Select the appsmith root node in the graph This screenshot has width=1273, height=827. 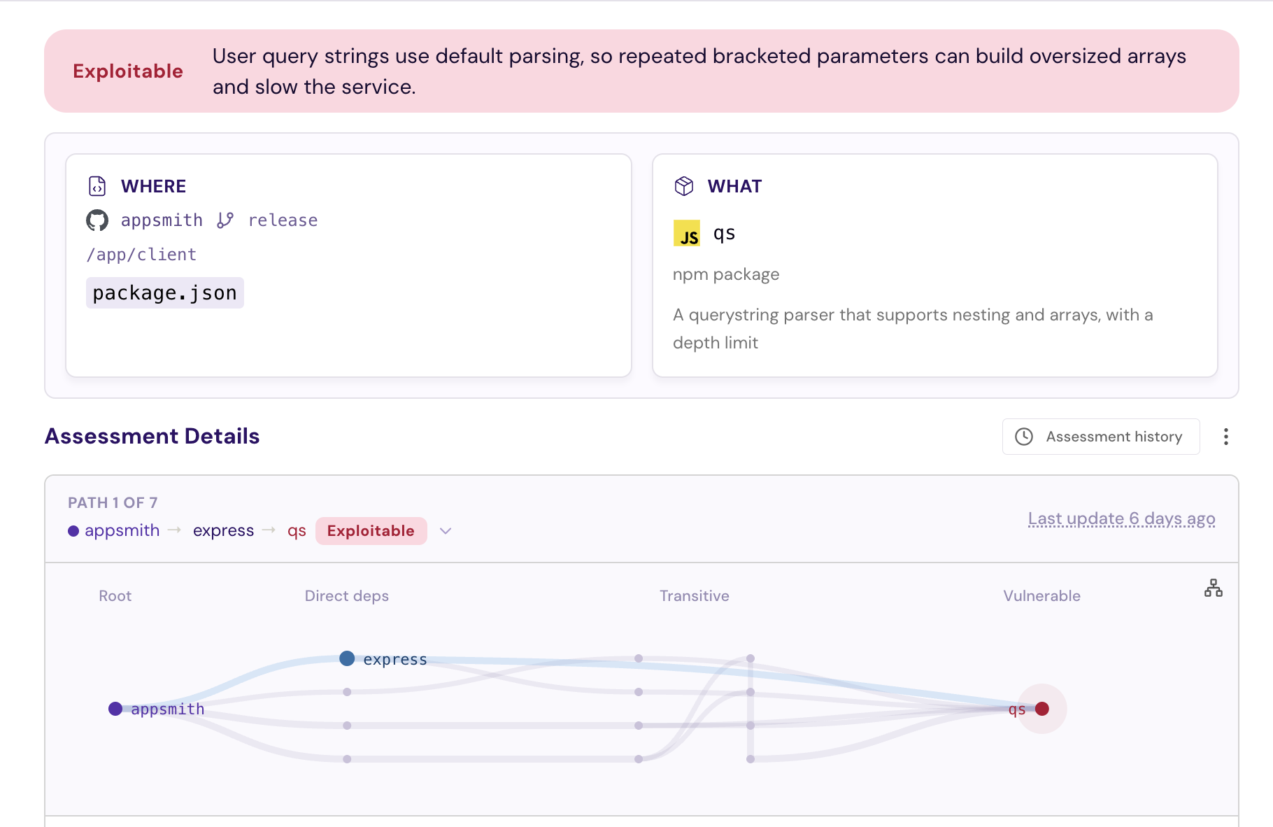[115, 709]
